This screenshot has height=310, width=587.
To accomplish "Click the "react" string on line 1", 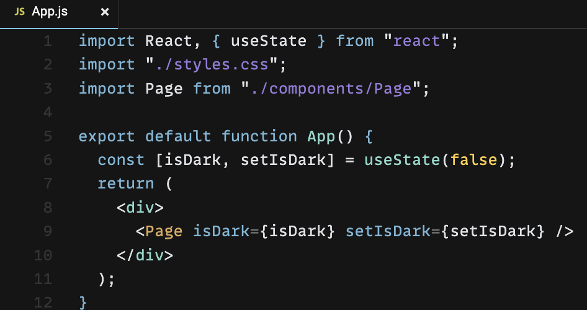I will coord(416,41).
